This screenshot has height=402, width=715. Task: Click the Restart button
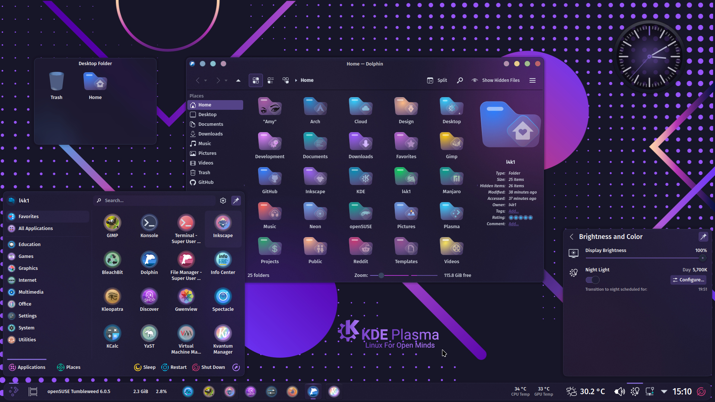(x=174, y=367)
